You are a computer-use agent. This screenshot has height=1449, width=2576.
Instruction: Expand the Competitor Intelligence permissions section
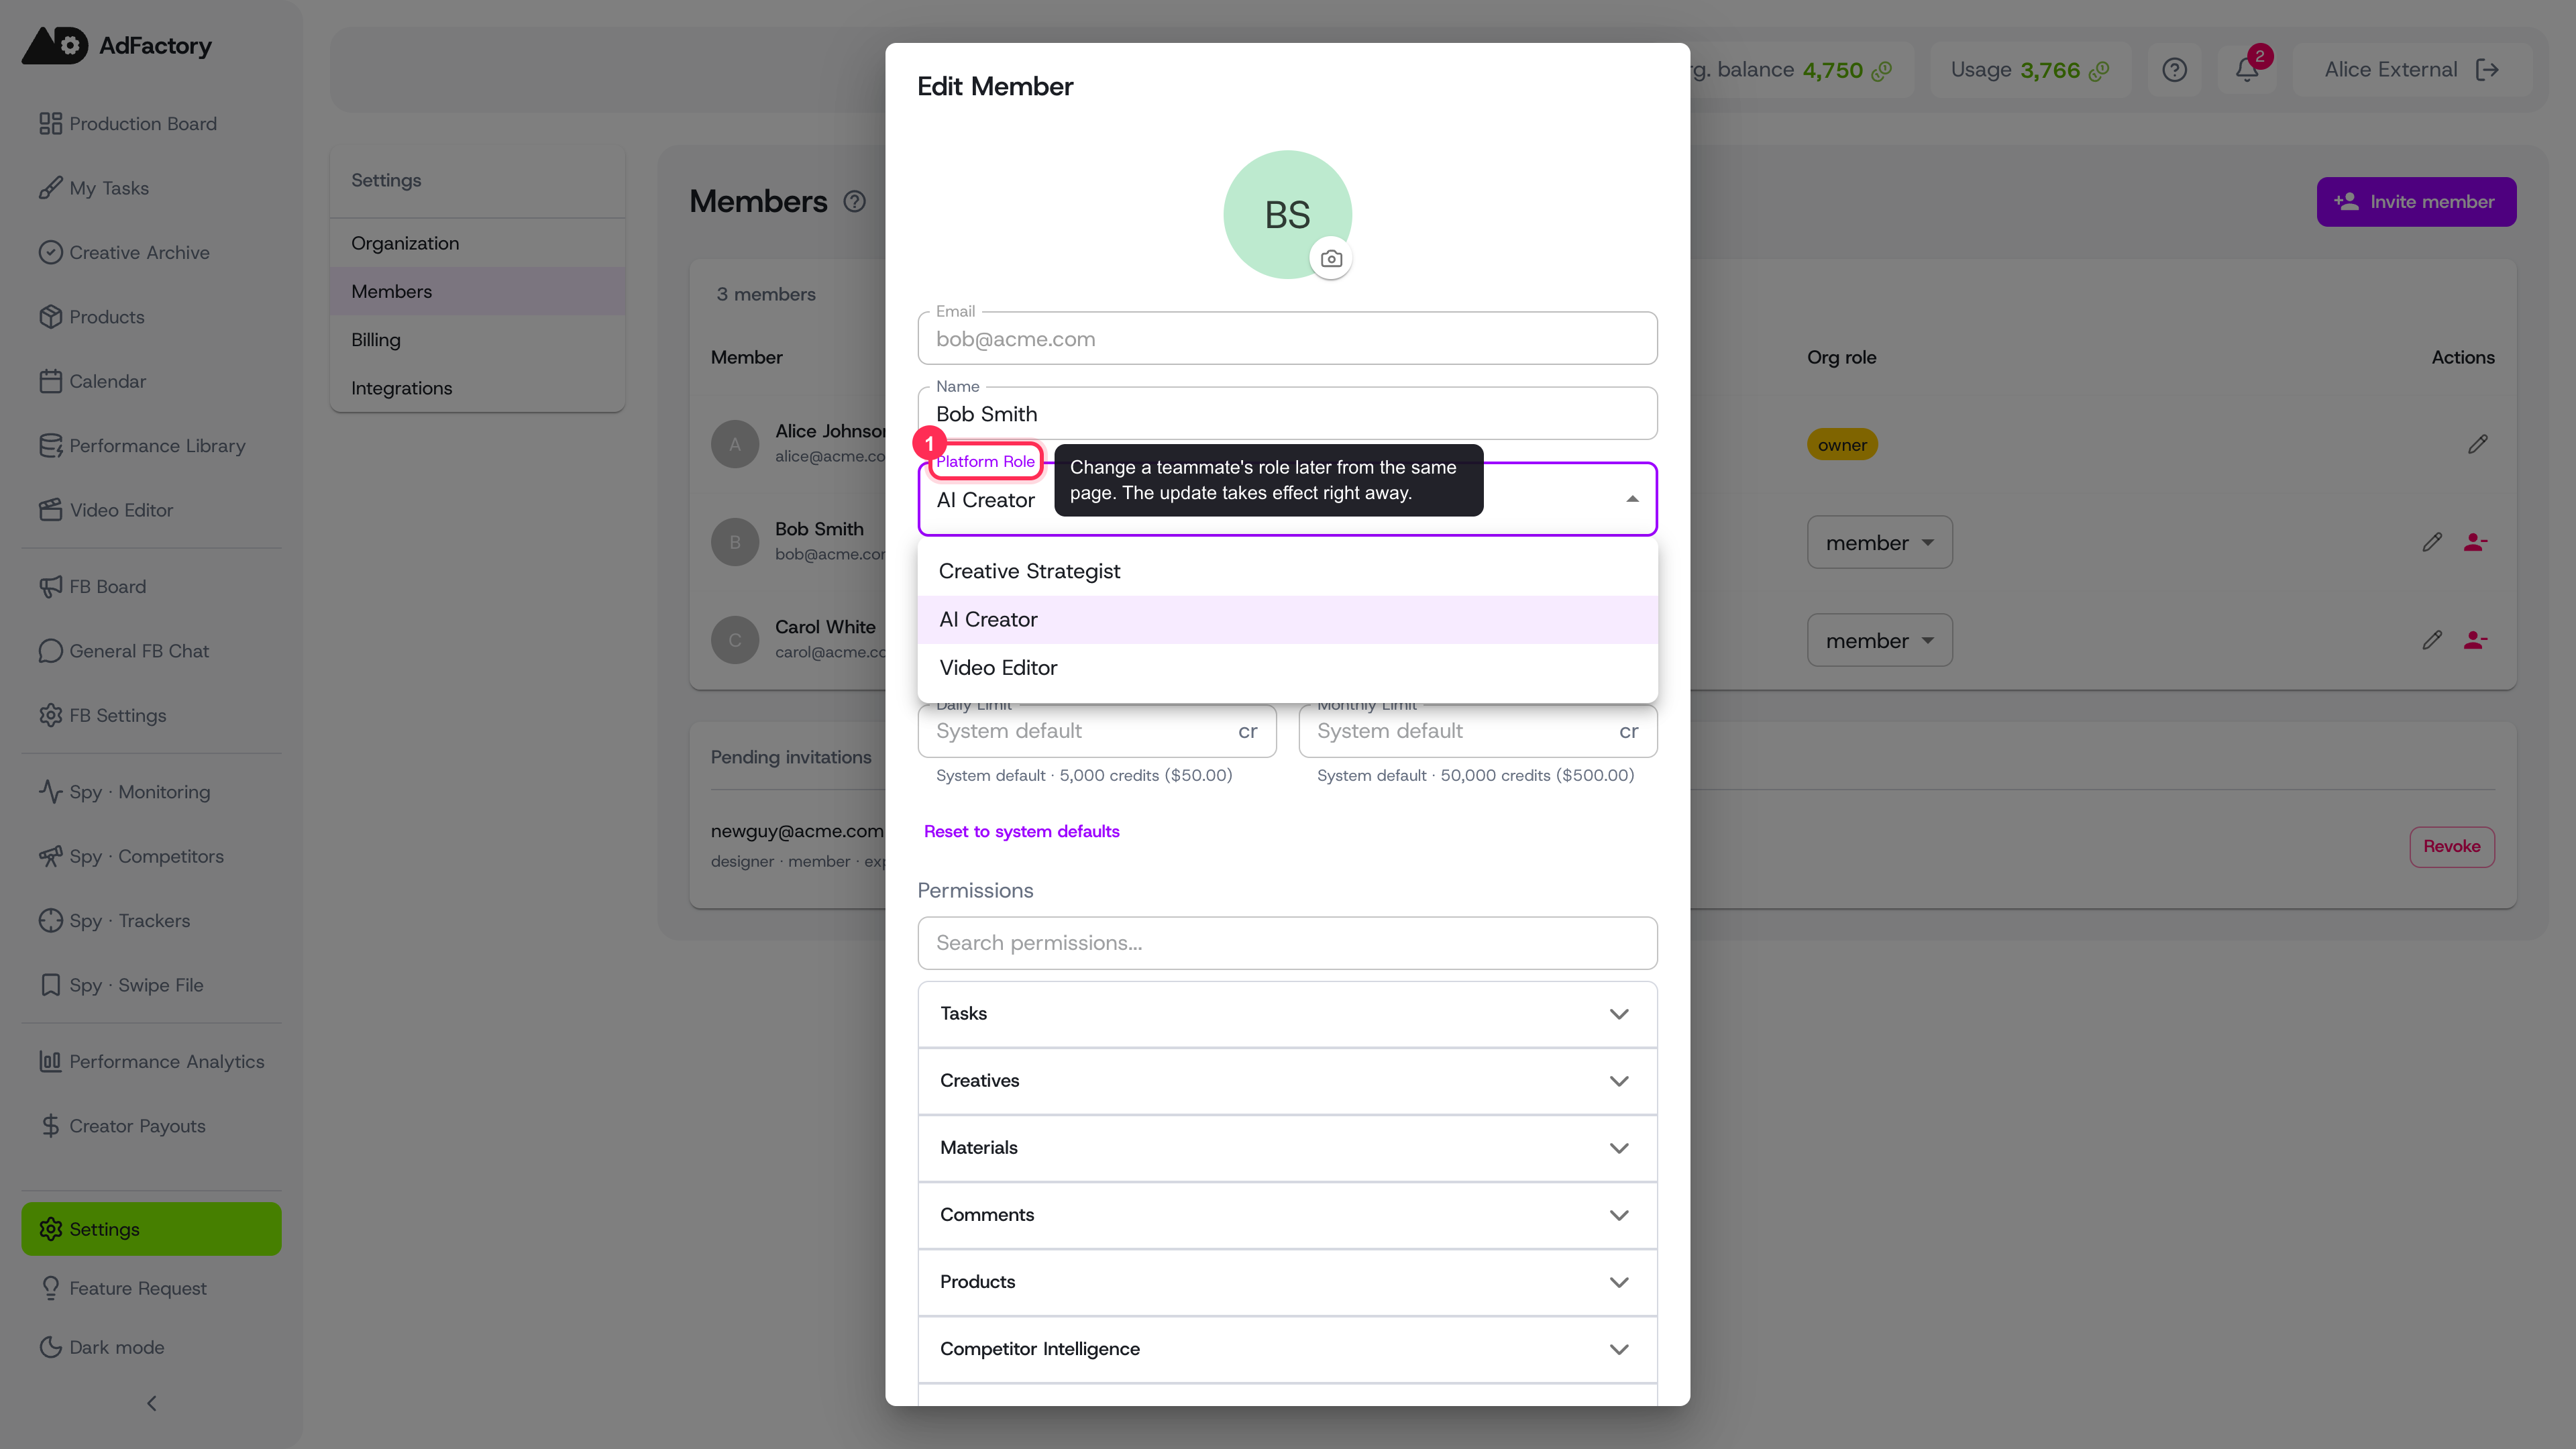tap(1287, 1349)
